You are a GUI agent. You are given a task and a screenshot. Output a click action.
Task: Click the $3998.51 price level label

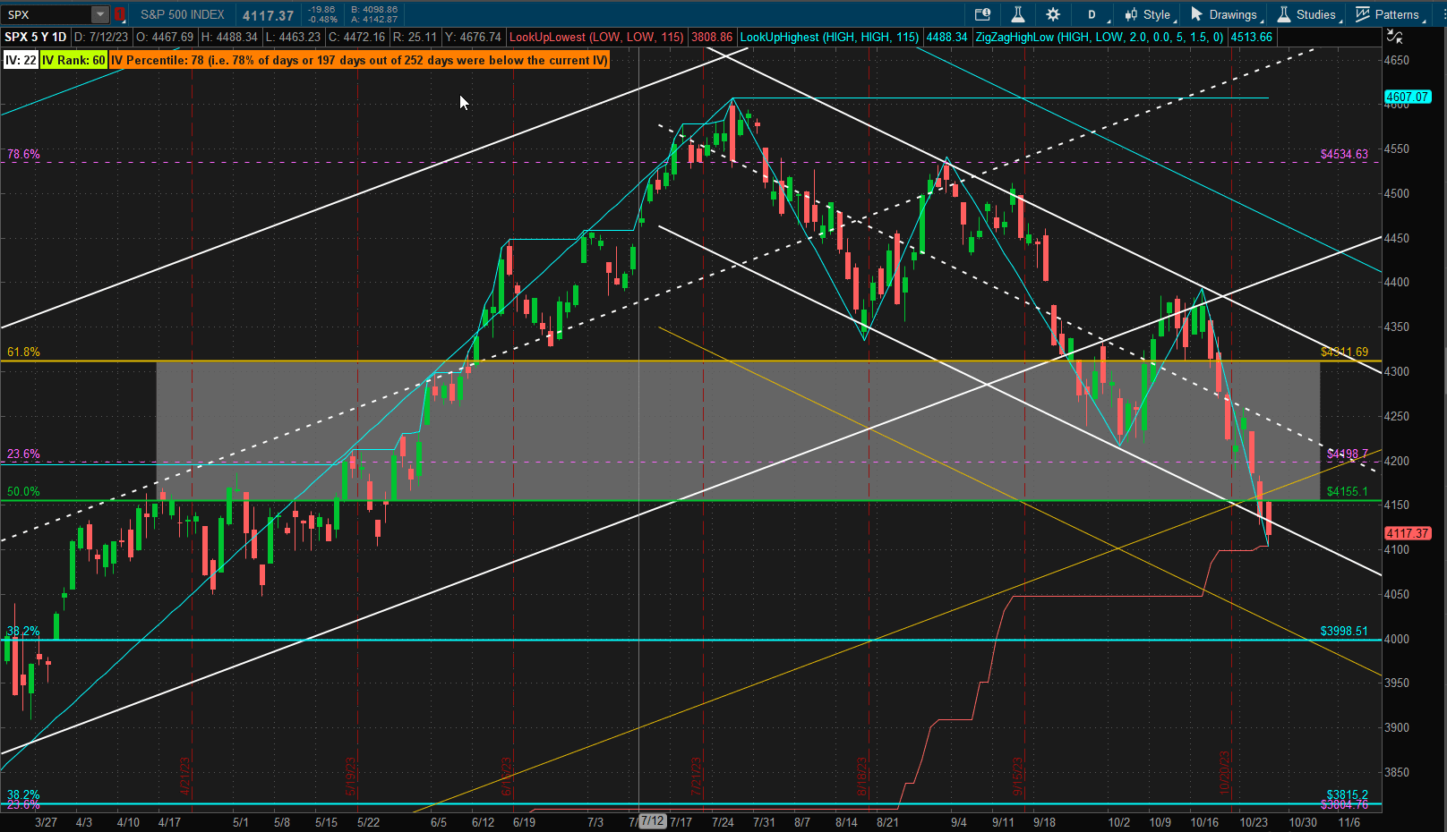click(1344, 631)
